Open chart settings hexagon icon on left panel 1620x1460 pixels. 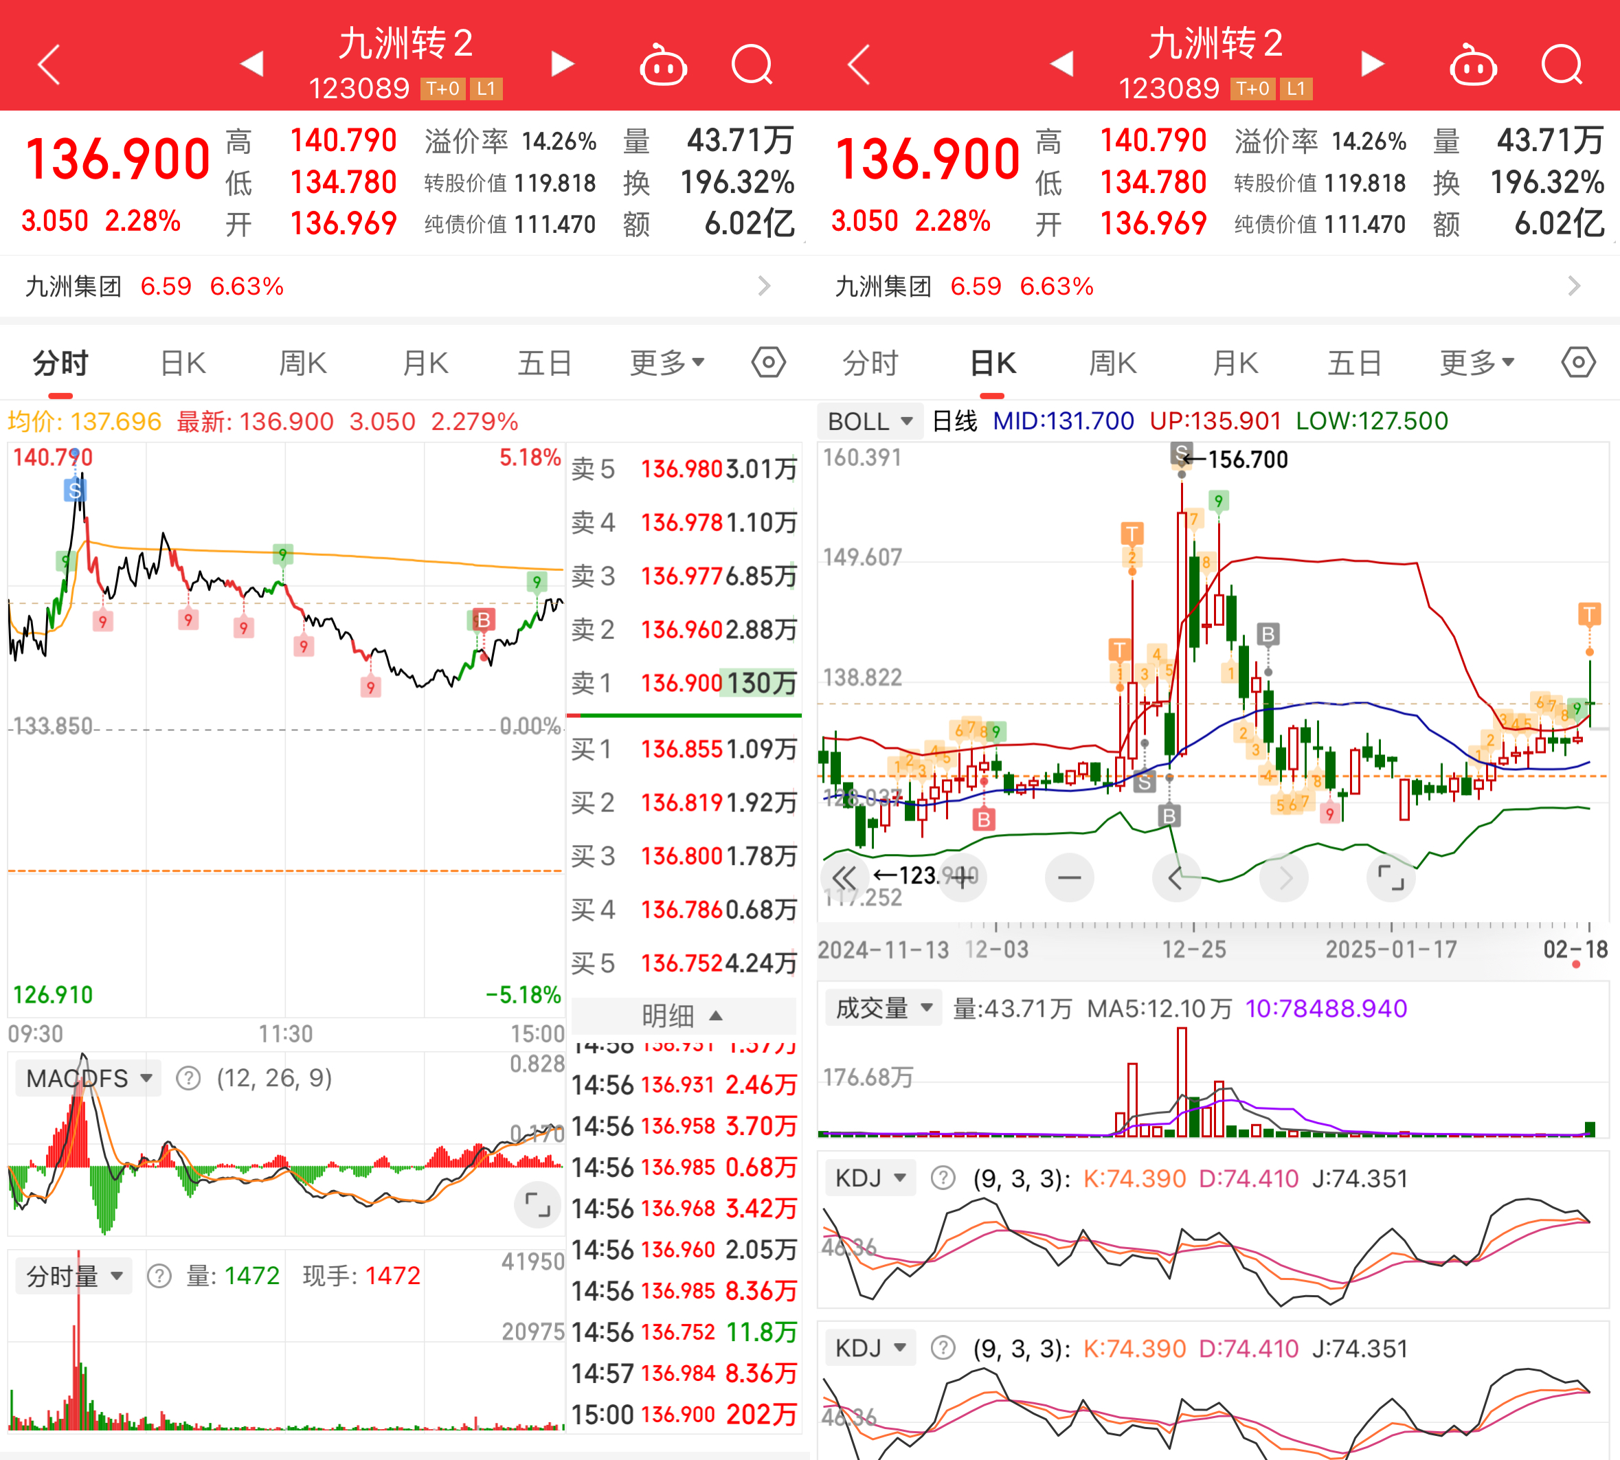tap(767, 363)
